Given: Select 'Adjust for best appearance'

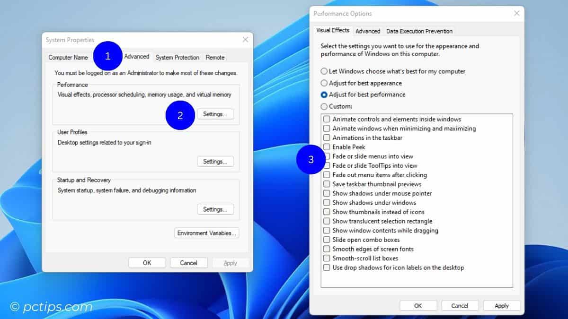Looking at the screenshot, I should [x=325, y=83].
